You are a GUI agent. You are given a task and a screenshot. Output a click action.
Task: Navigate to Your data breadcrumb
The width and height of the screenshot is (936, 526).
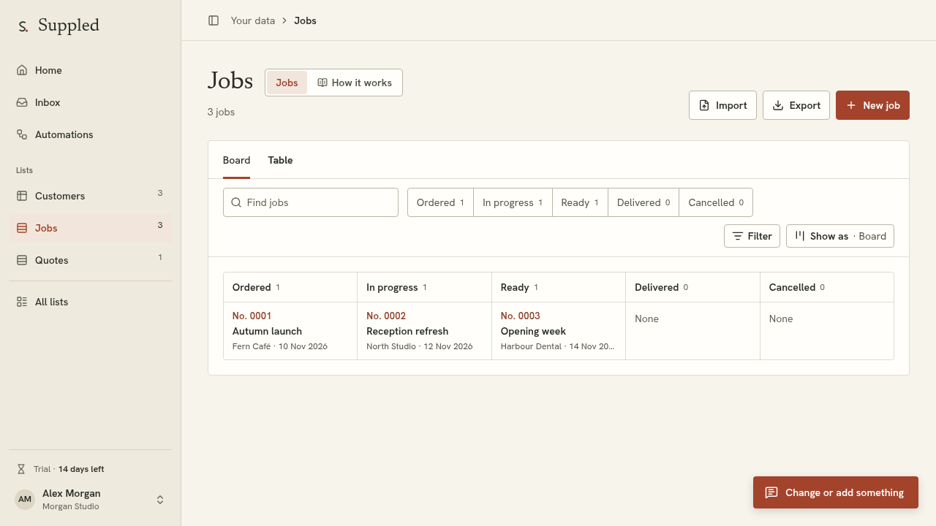(253, 20)
